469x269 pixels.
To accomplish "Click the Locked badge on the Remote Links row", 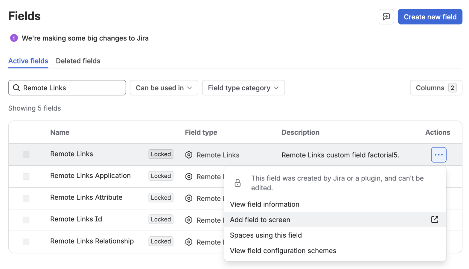I will point(161,154).
